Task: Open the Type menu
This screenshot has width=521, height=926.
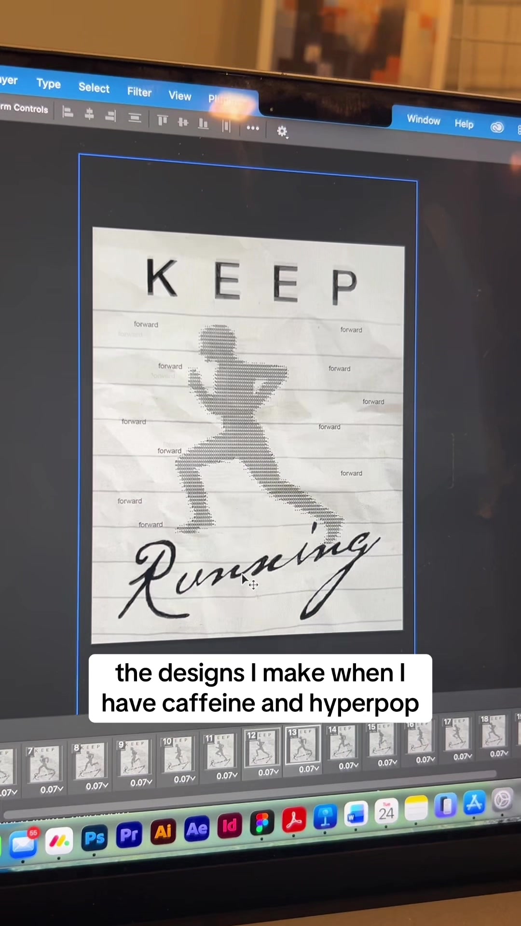Action: 49,83
